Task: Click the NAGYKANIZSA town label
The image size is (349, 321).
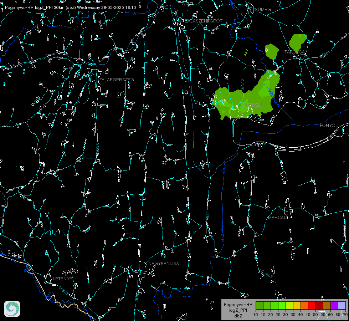Action: (164, 264)
